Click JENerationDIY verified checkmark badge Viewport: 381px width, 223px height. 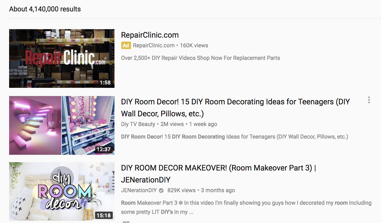tap(161, 190)
